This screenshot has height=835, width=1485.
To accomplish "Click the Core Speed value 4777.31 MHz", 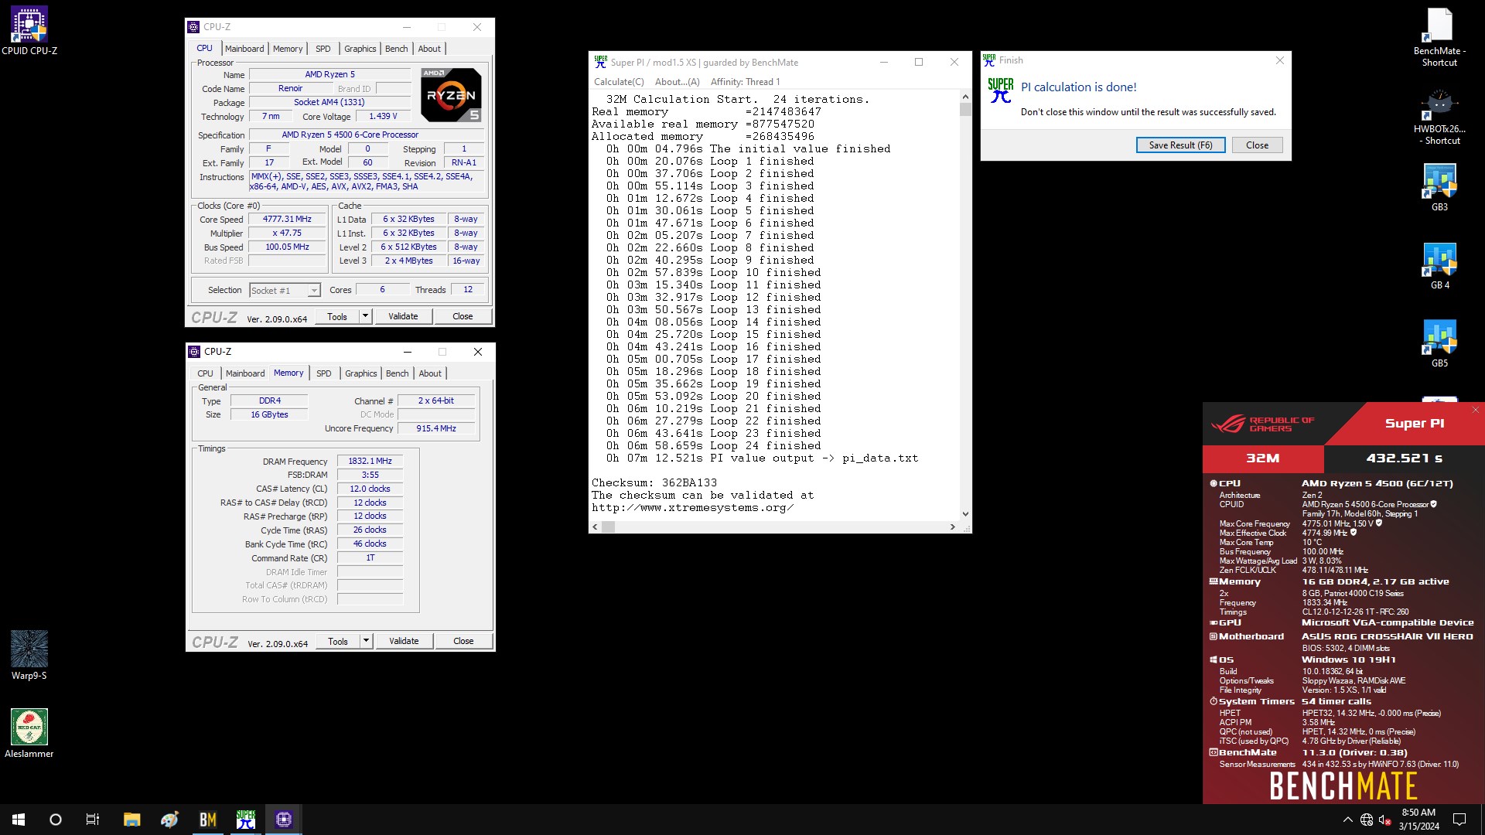I will pos(287,220).
